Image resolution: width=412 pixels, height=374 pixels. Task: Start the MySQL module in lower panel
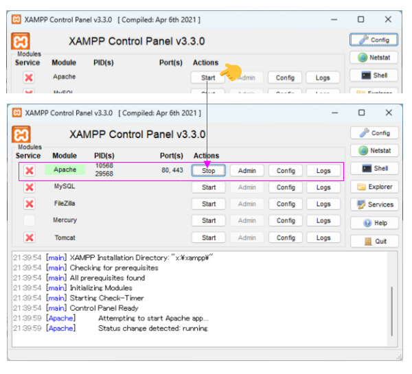point(209,187)
